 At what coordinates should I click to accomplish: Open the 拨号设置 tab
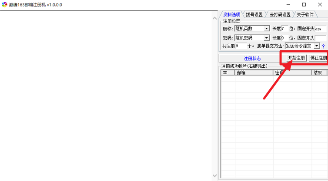254,15
